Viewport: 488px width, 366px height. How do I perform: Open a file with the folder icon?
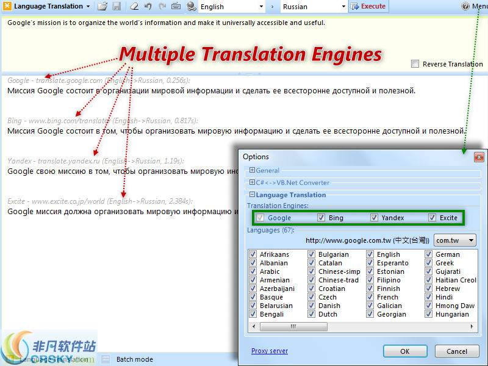[102, 6]
